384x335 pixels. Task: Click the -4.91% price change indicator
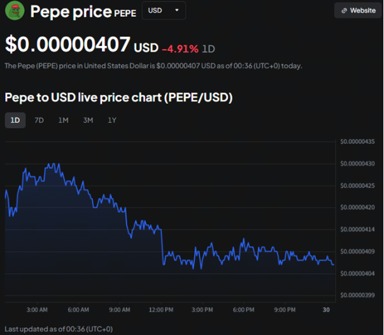pyautogui.click(x=180, y=48)
